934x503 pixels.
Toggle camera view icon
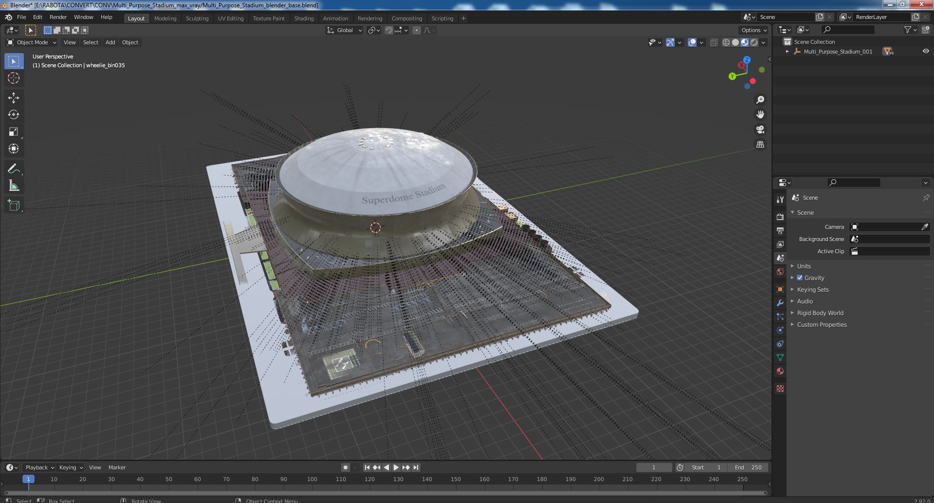(760, 130)
